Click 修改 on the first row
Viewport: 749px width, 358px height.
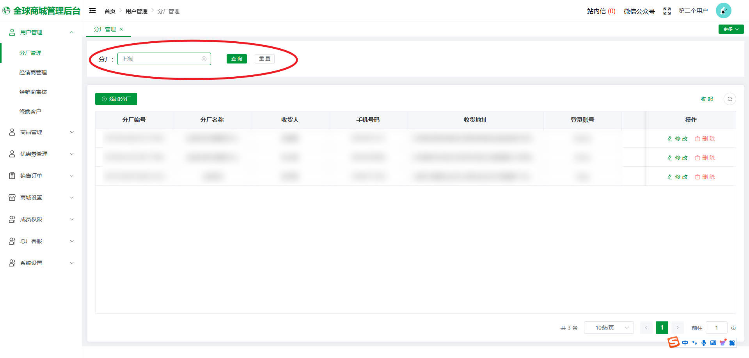click(678, 139)
